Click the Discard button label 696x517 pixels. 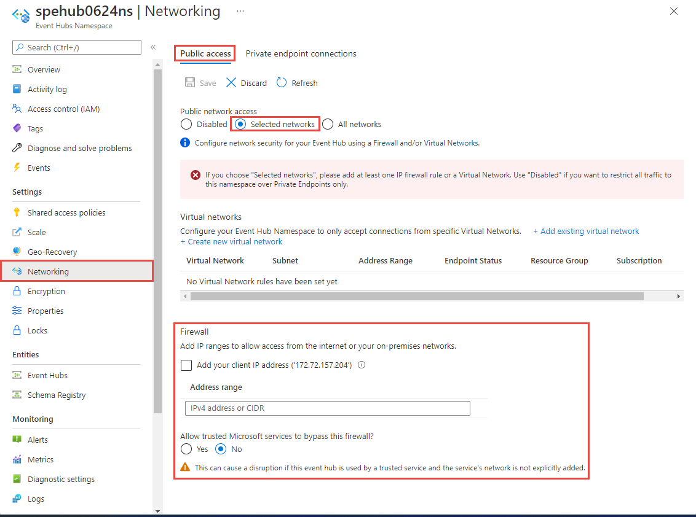(x=254, y=83)
